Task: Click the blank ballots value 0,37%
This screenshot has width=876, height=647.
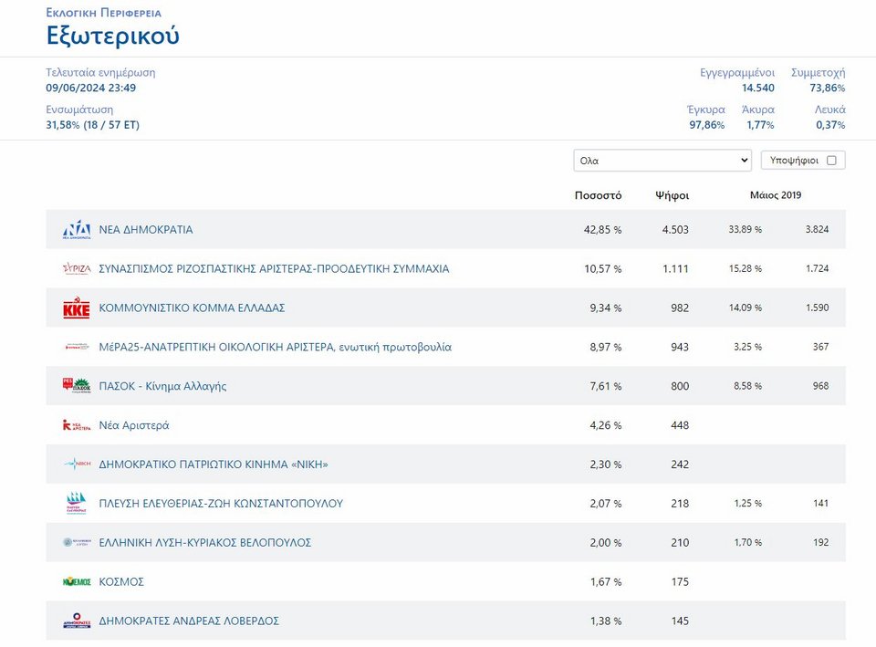Action: point(830,125)
